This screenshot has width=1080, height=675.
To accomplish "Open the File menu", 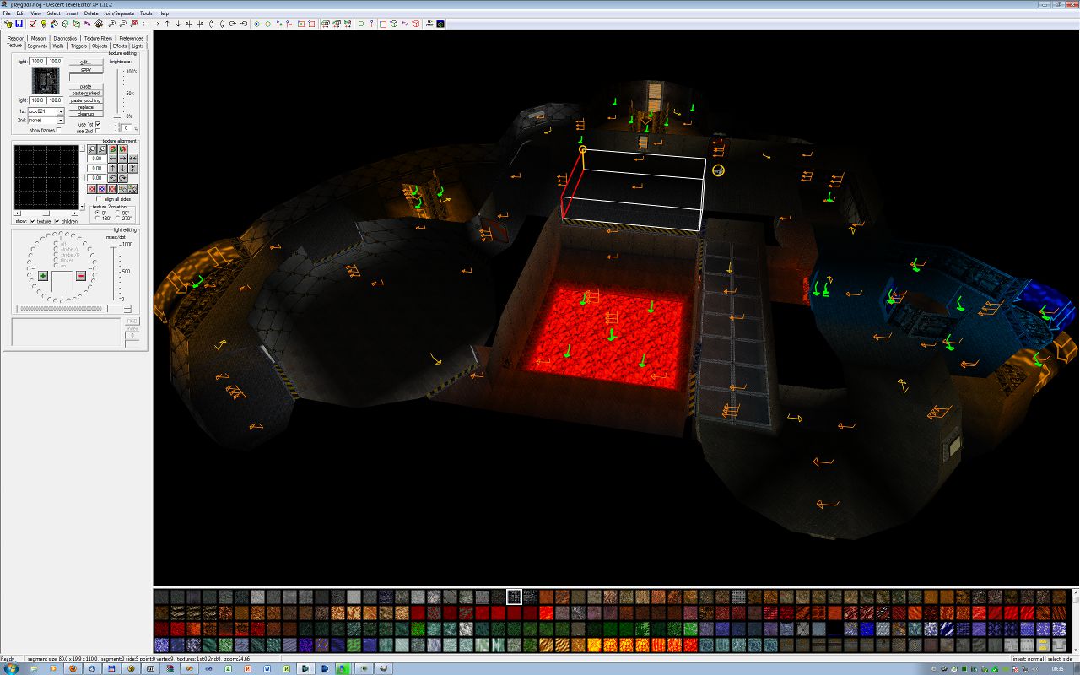I will pos(8,13).
